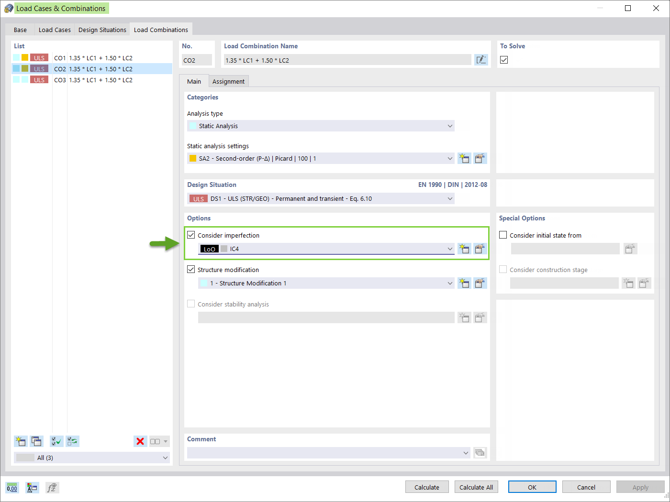Image resolution: width=670 pixels, height=502 pixels.
Task: Click copy load combination icon below list
Action: (x=36, y=441)
